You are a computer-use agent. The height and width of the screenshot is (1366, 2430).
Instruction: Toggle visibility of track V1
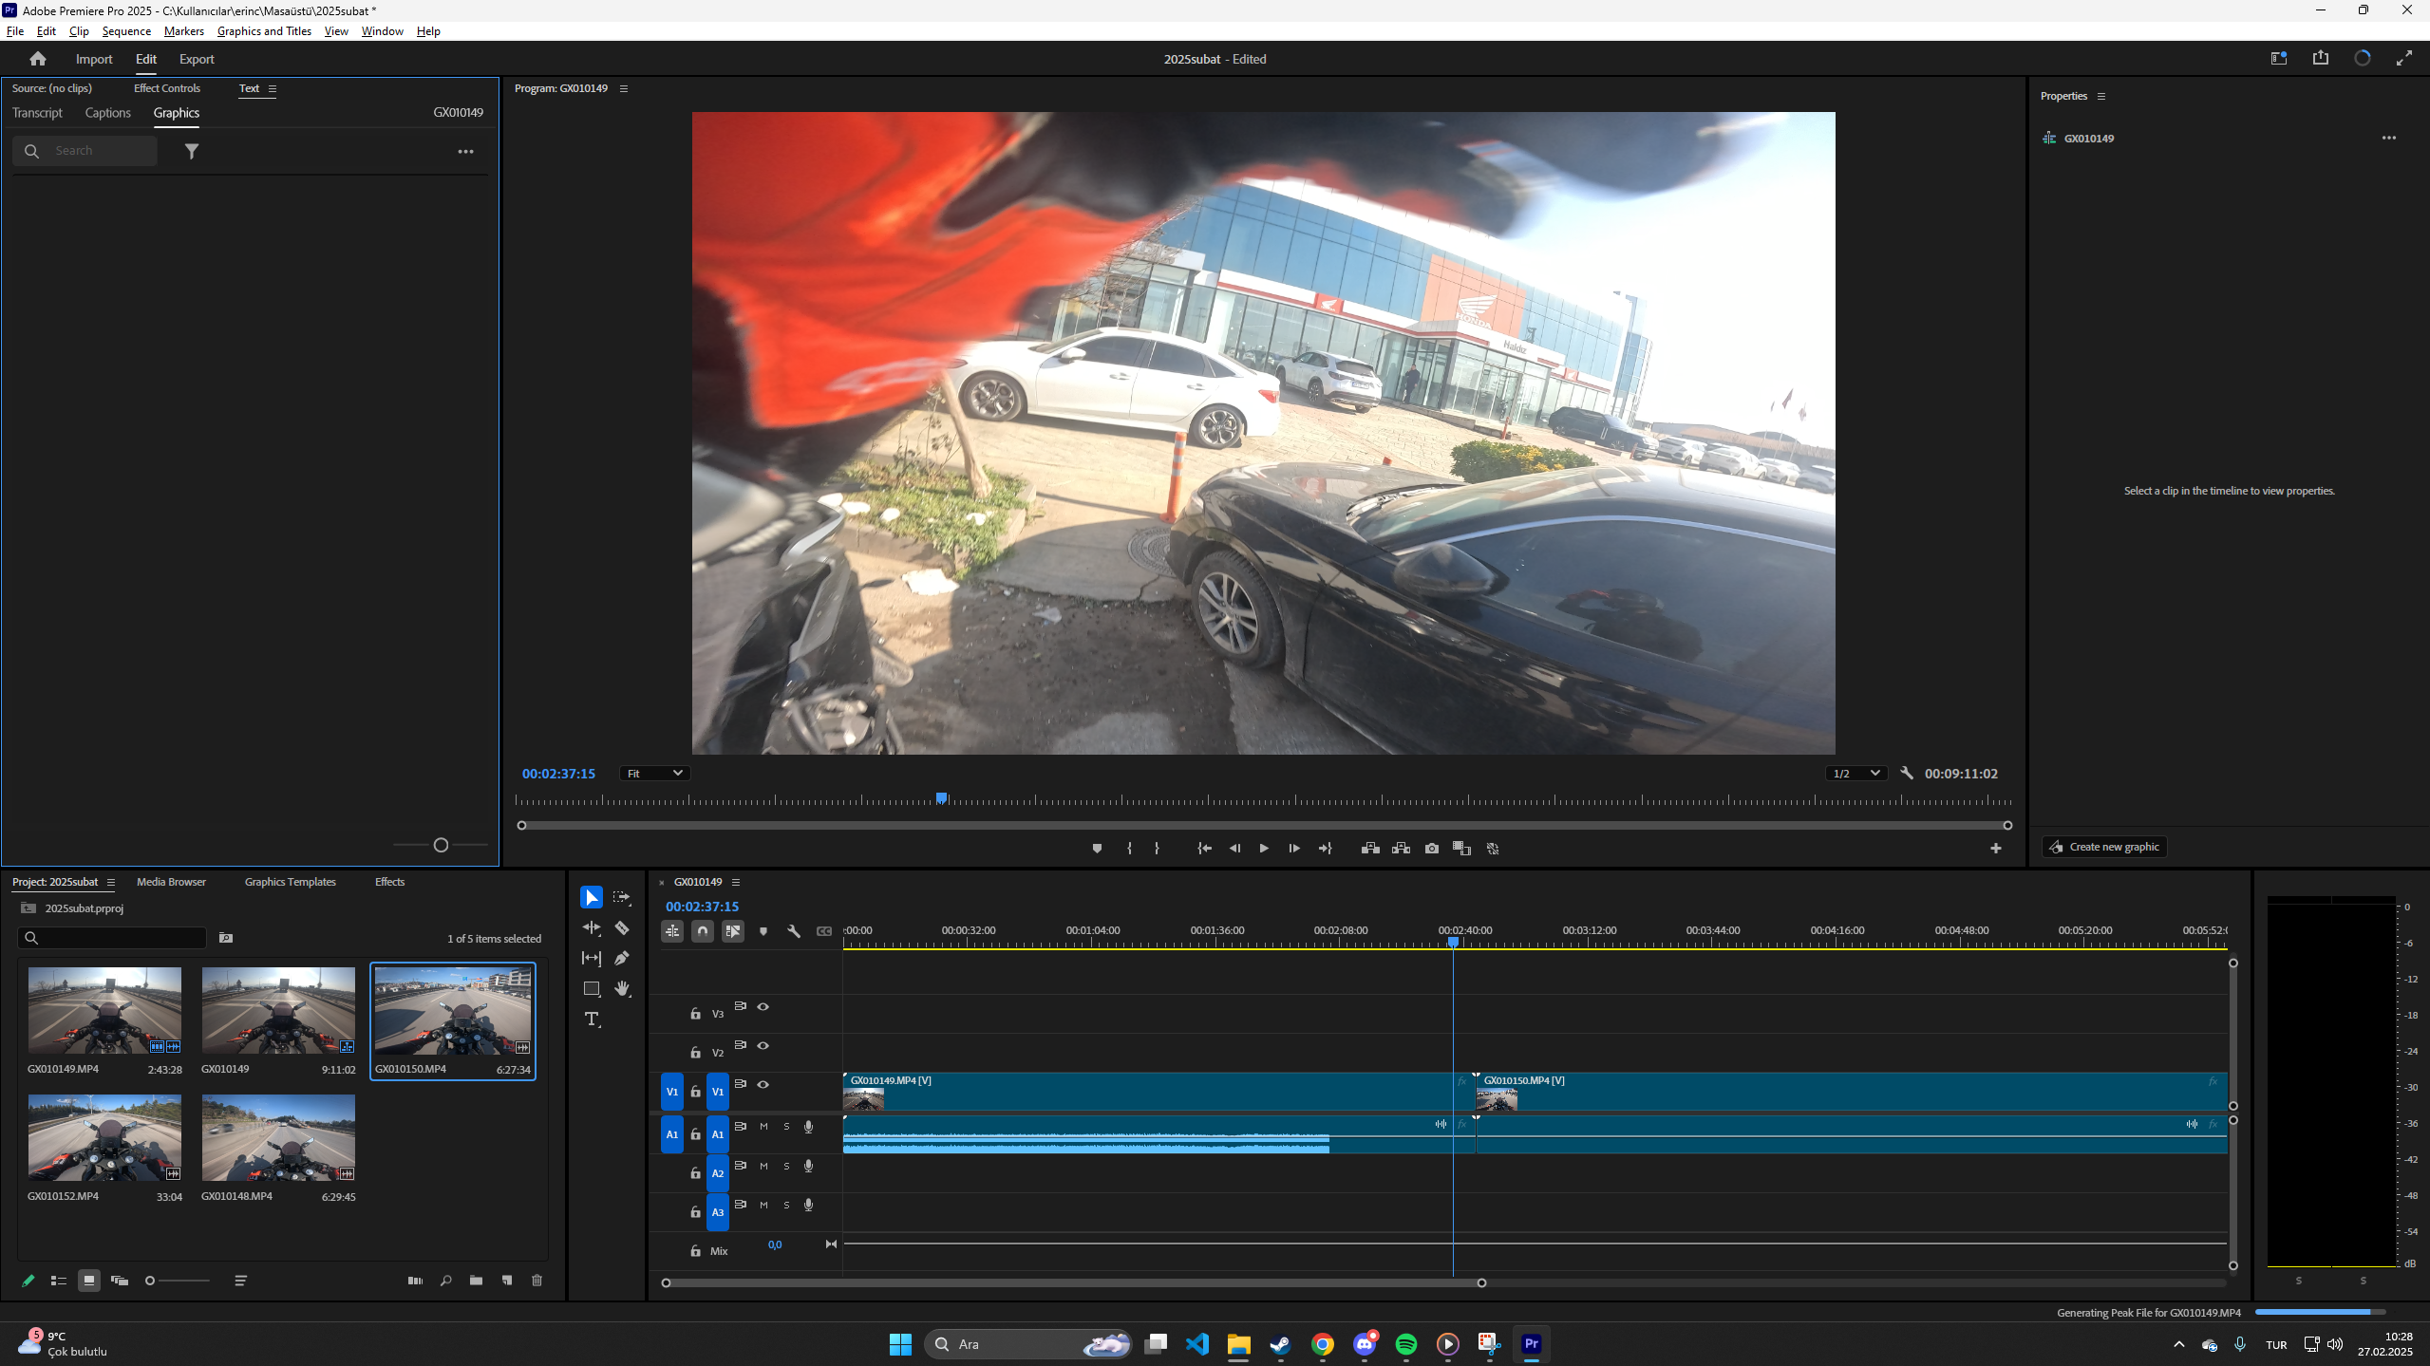coord(763,1084)
